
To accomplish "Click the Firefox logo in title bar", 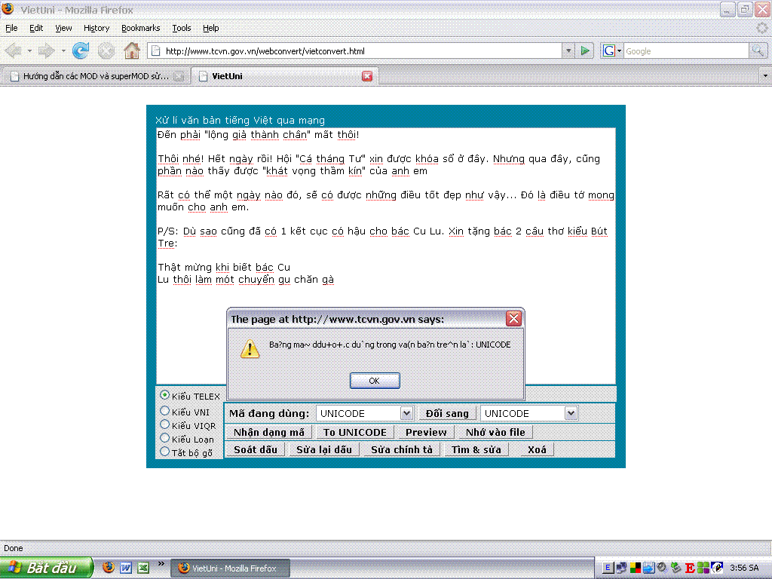I will coord(8,9).
